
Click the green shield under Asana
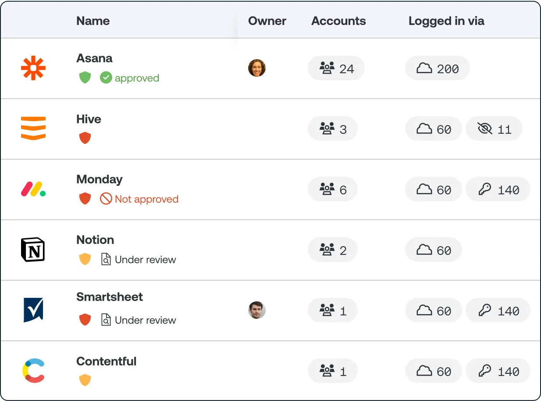(85, 78)
